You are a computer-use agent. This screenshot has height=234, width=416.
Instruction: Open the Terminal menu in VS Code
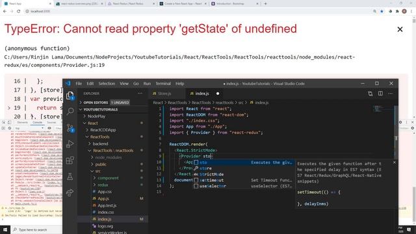click(x=163, y=83)
